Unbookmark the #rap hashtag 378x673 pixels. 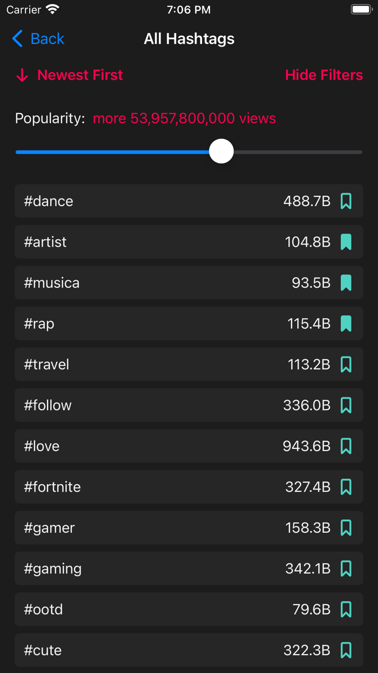pyautogui.click(x=346, y=324)
